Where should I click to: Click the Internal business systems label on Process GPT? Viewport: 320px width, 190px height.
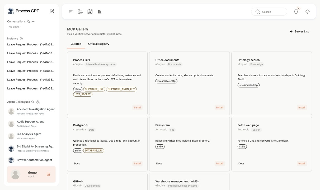pyautogui.click(x=101, y=64)
